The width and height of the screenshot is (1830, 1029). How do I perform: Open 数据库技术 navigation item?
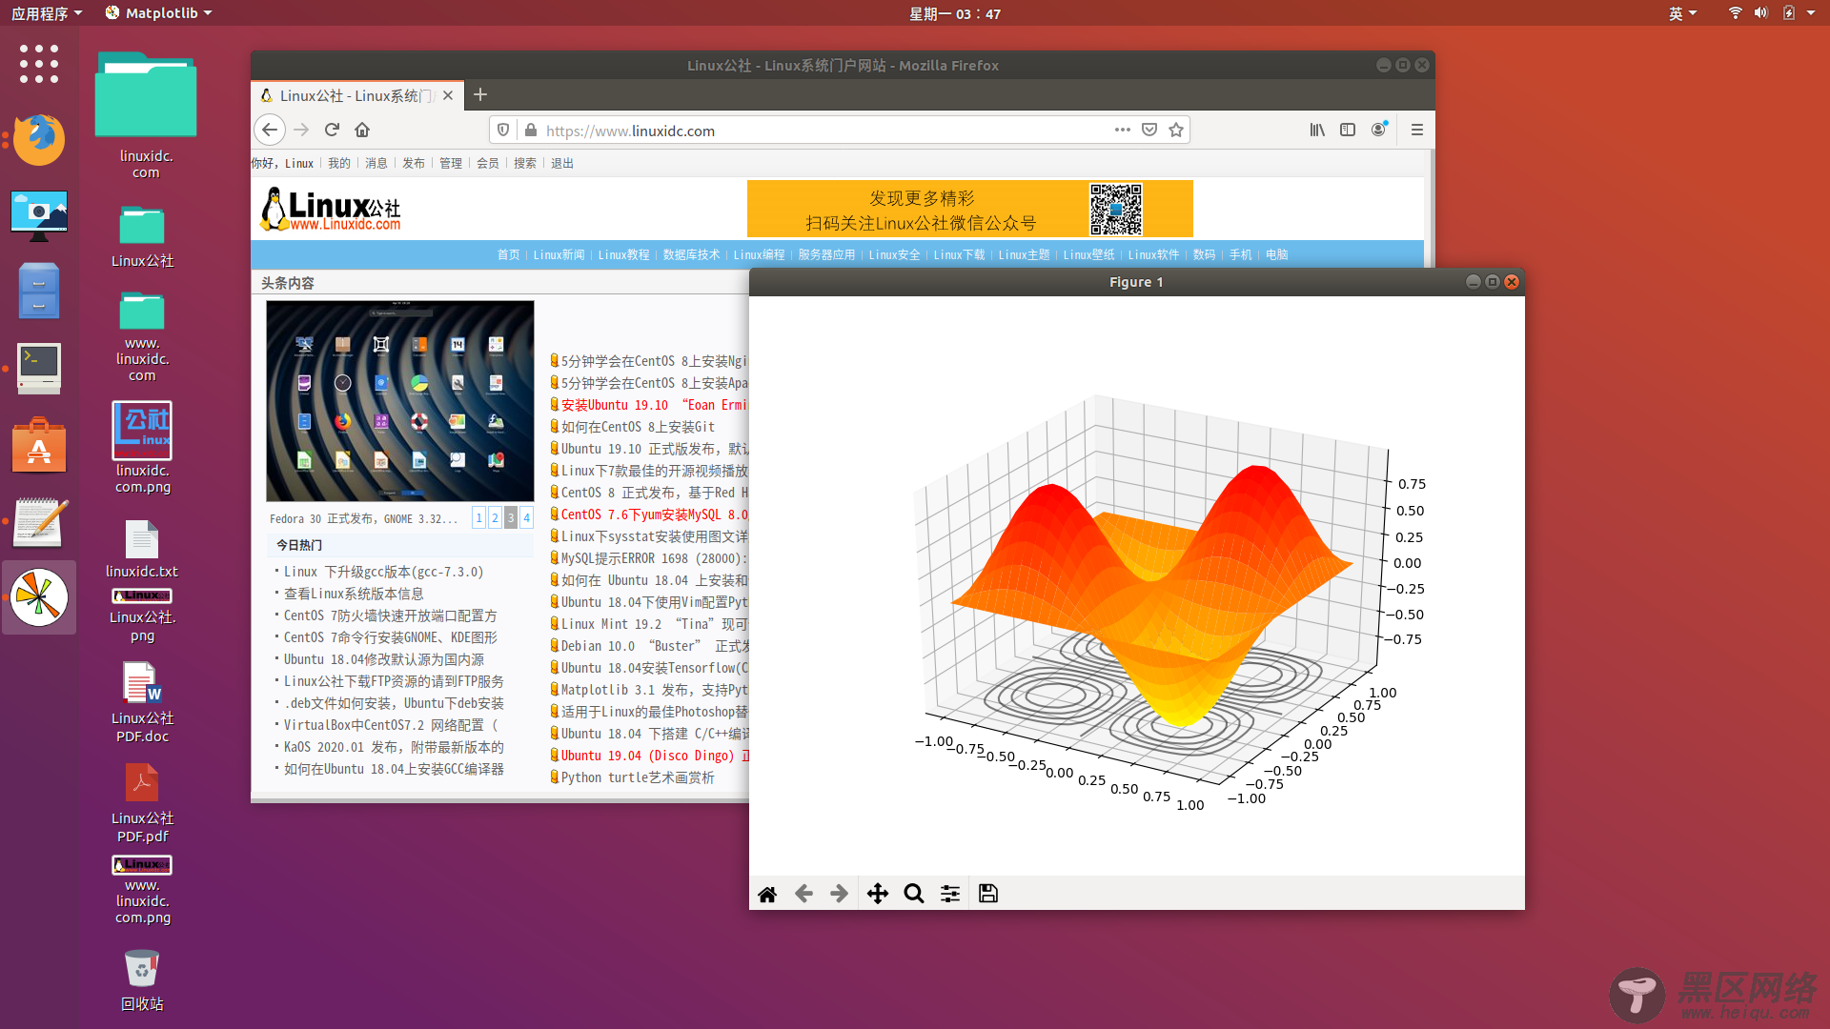(691, 254)
